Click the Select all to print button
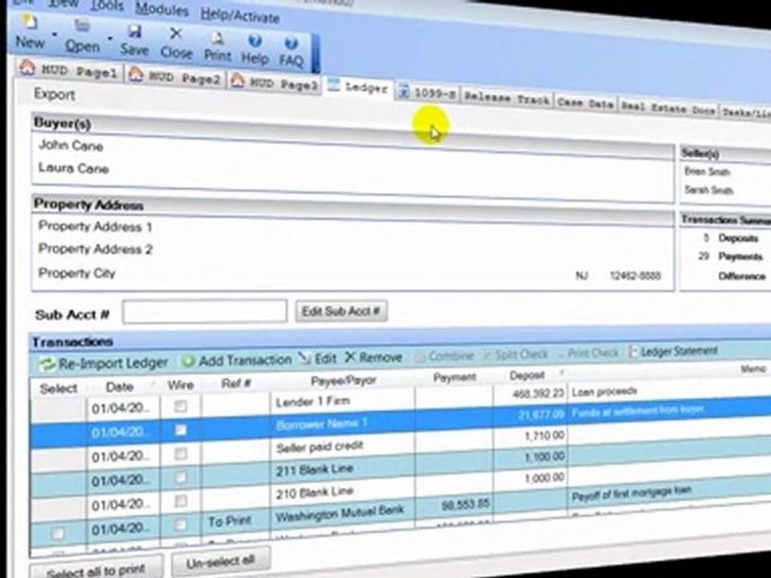 click(x=96, y=570)
